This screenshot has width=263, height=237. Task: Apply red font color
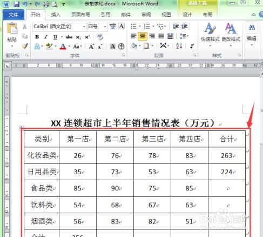(x=63, y=47)
